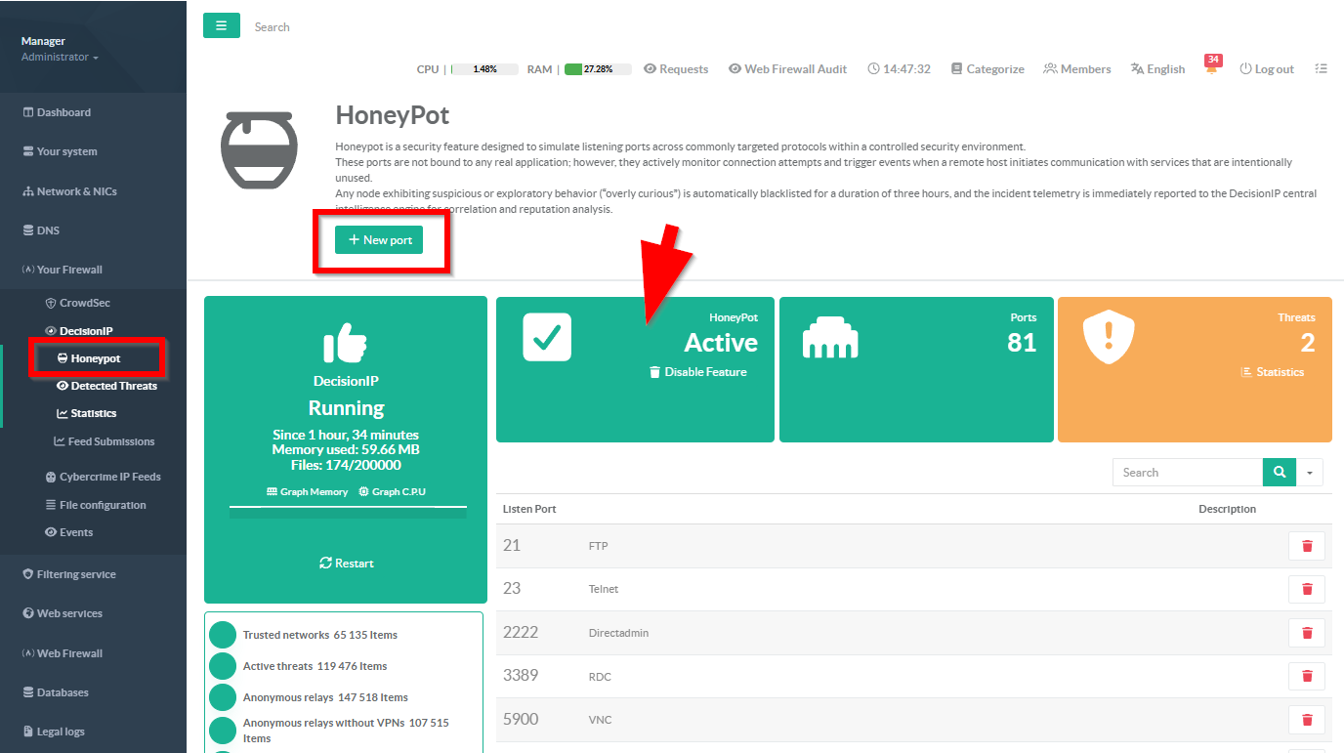Click the port table search field

[1187, 473]
